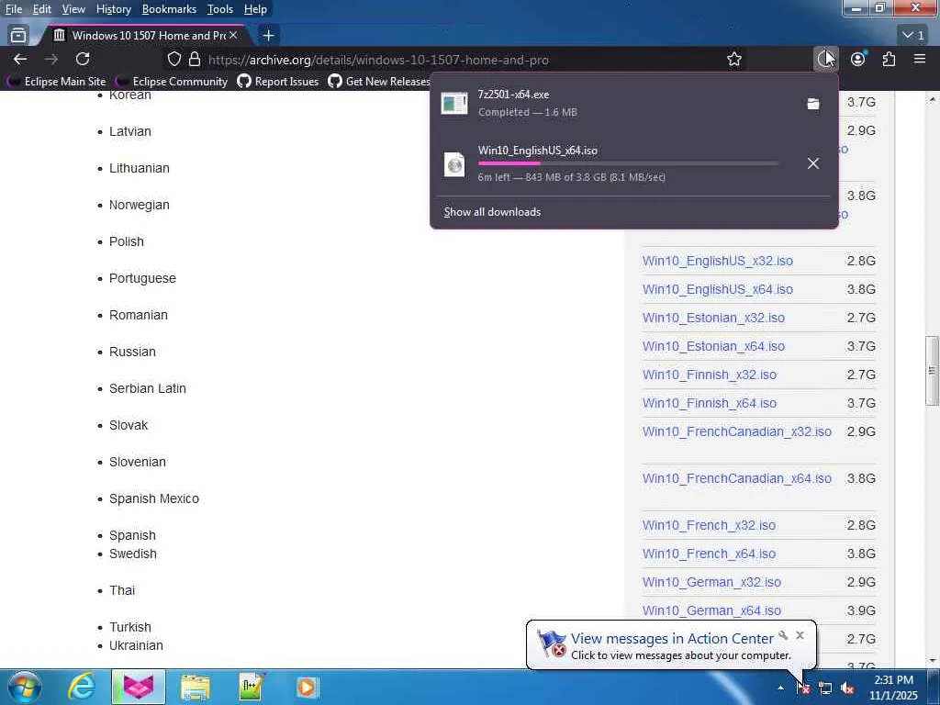
Task: Download Win10_German_x64.iso
Action: point(711,610)
